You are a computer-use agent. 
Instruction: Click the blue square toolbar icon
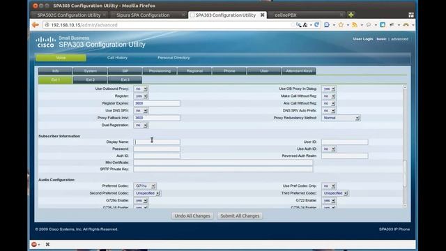383,25
